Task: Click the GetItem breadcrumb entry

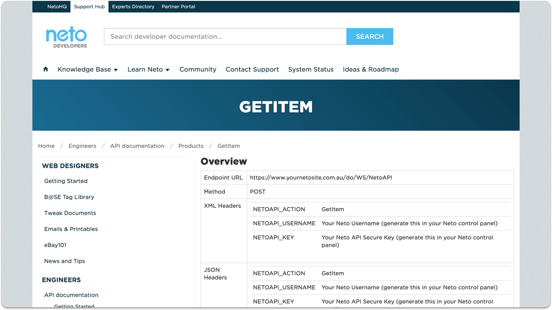Action: (x=228, y=146)
